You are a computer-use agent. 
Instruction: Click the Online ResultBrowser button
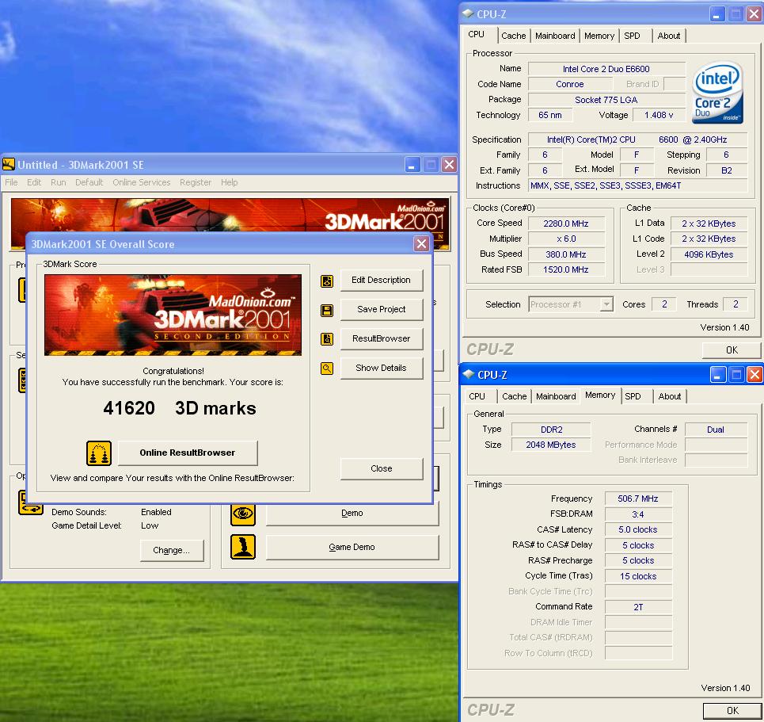(x=188, y=453)
